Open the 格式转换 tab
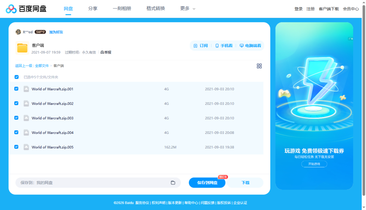Screen dimensions: 366x210 [x=156, y=8]
